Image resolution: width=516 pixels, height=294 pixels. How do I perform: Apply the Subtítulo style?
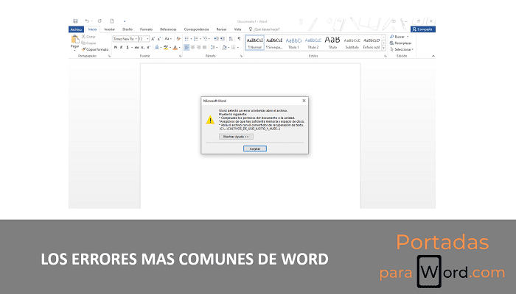352,43
